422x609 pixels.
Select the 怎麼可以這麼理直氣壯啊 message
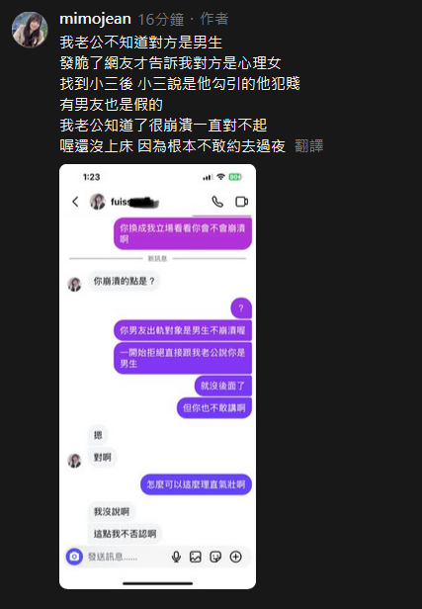pyautogui.click(x=196, y=484)
